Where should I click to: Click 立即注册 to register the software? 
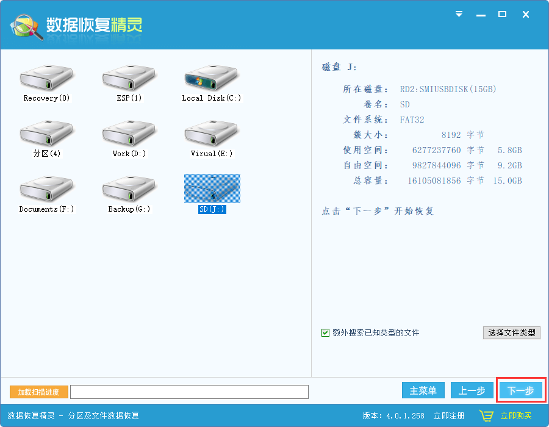coord(449,414)
